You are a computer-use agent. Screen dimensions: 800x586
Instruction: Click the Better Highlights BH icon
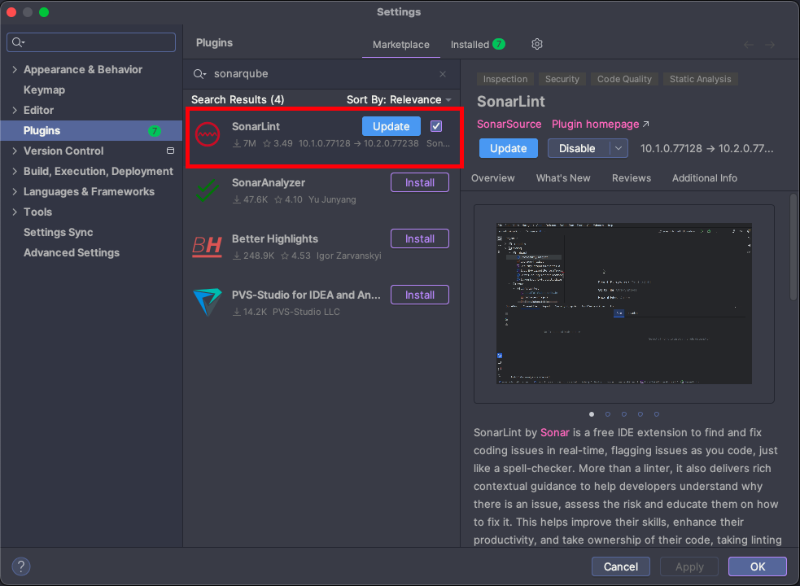point(208,247)
